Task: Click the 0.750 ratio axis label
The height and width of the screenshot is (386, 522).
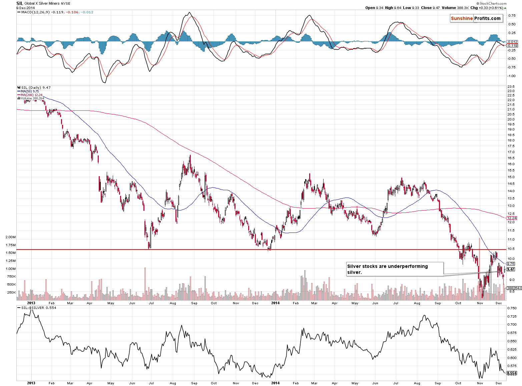Action: (x=512, y=308)
